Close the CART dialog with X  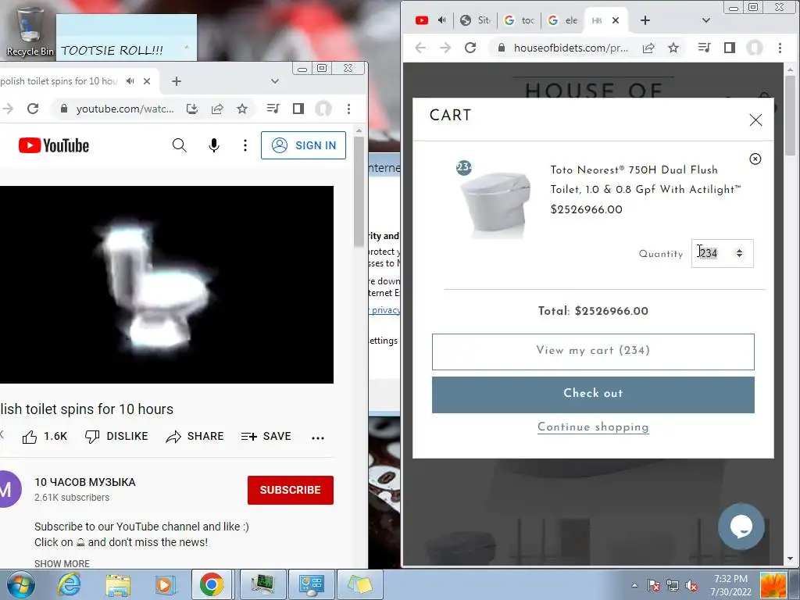pyautogui.click(x=755, y=120)
